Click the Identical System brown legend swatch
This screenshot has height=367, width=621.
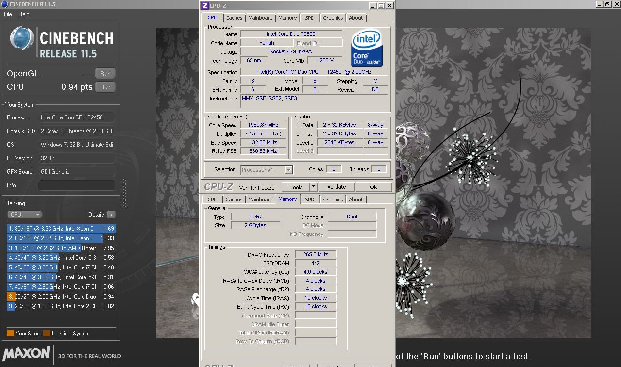pos(47,334)
